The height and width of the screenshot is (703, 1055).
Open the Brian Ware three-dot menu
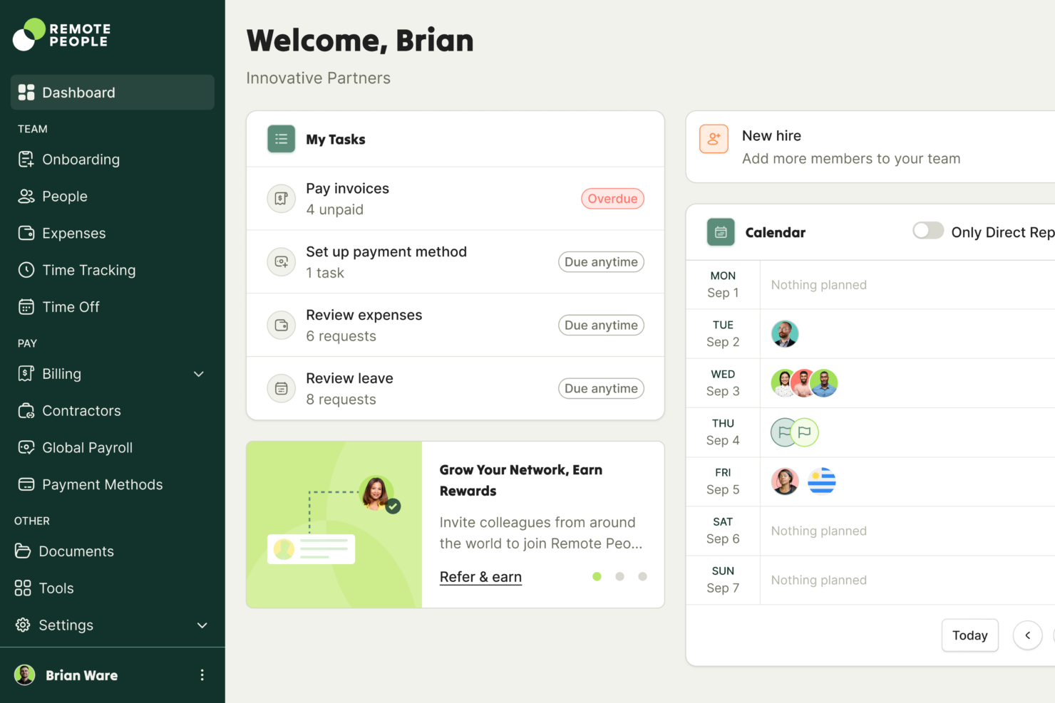coord(202,675)
